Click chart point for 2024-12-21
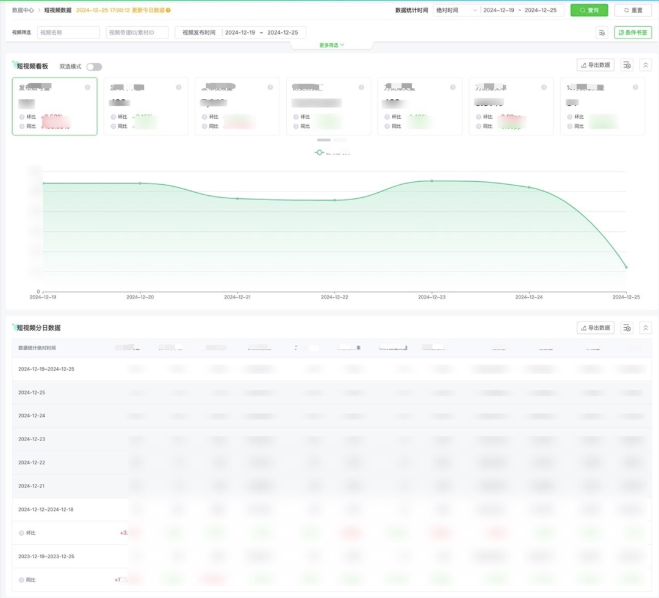 [x=237, y=198]
